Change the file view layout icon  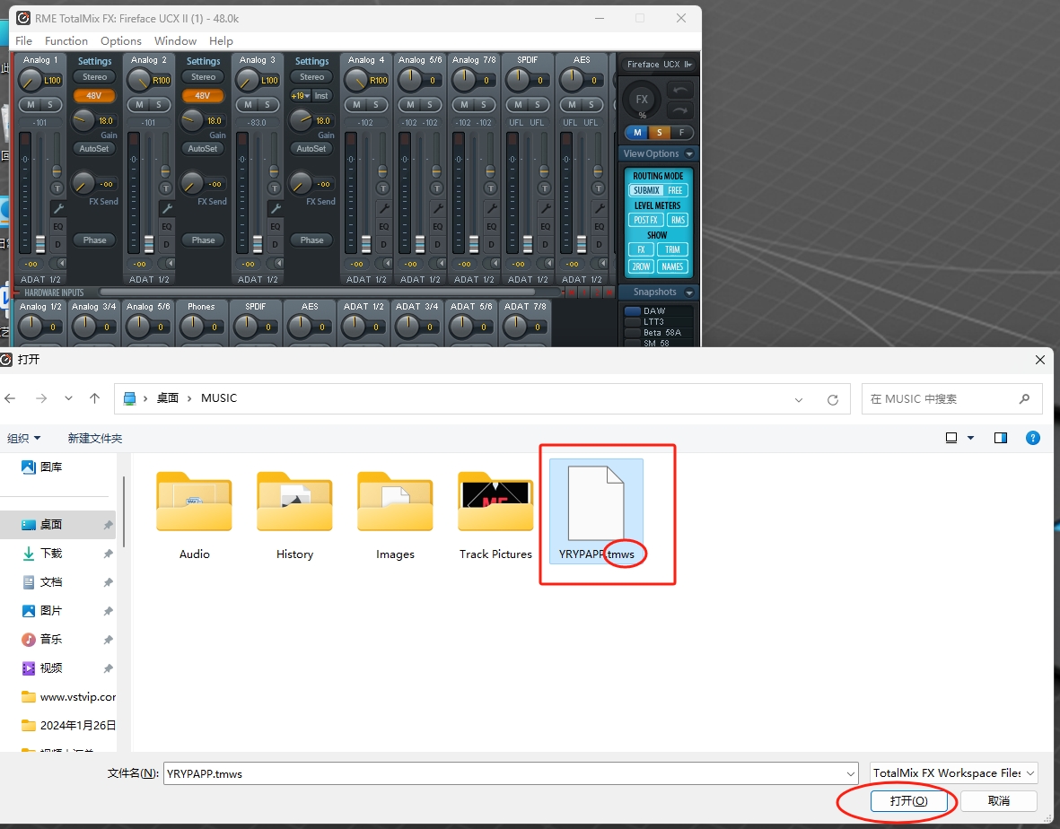[x=951, y=438]
